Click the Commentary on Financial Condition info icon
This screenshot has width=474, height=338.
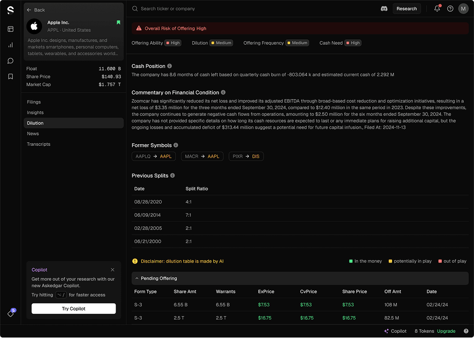[223, 93]
